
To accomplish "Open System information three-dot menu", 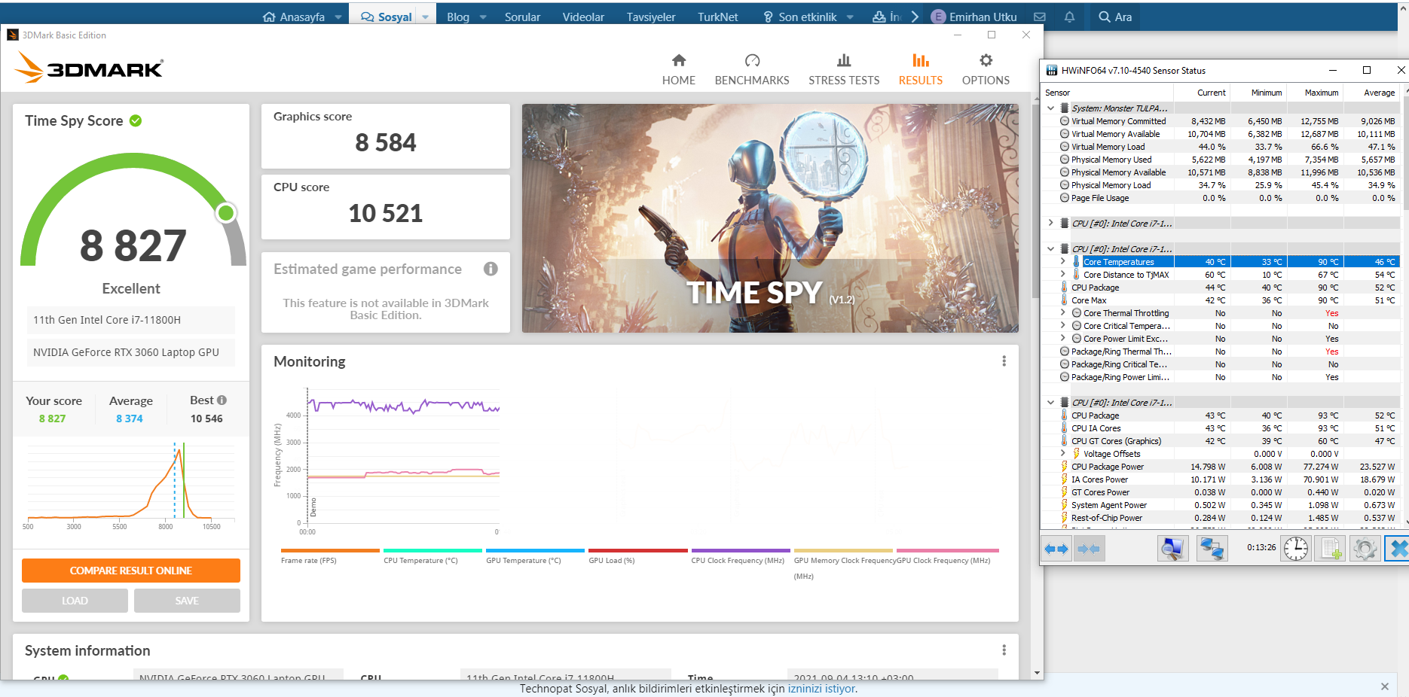I will (x=1004, y=650).
